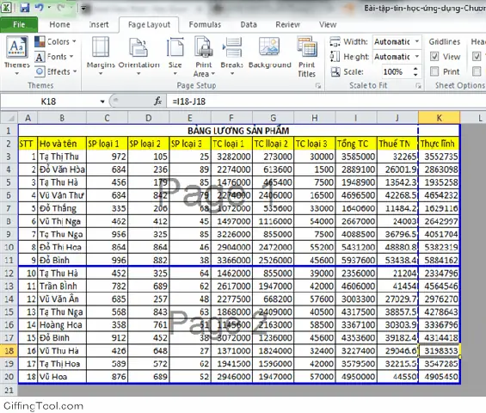The height and width of the screenshot is (413, 486).
Task: Select row 18 header
Action: click(9, 351)
